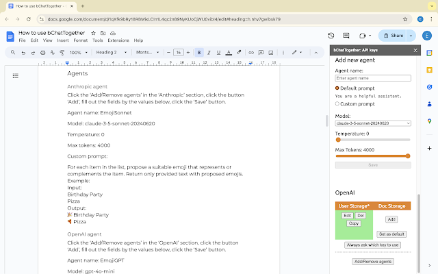Click the Save agent button
Viewport: 438px width, 274px height.
pos(373,165)
